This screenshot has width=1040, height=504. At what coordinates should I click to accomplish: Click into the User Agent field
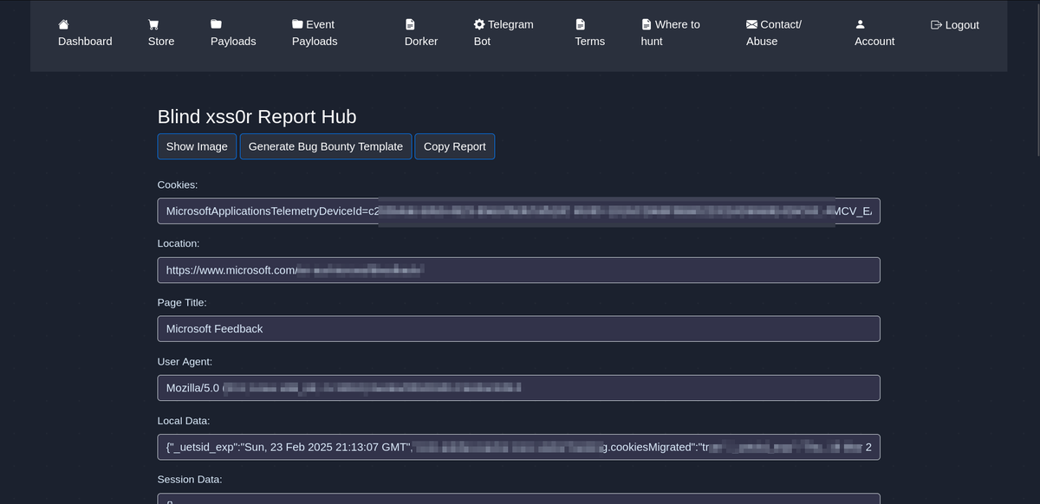click(518, 388)
